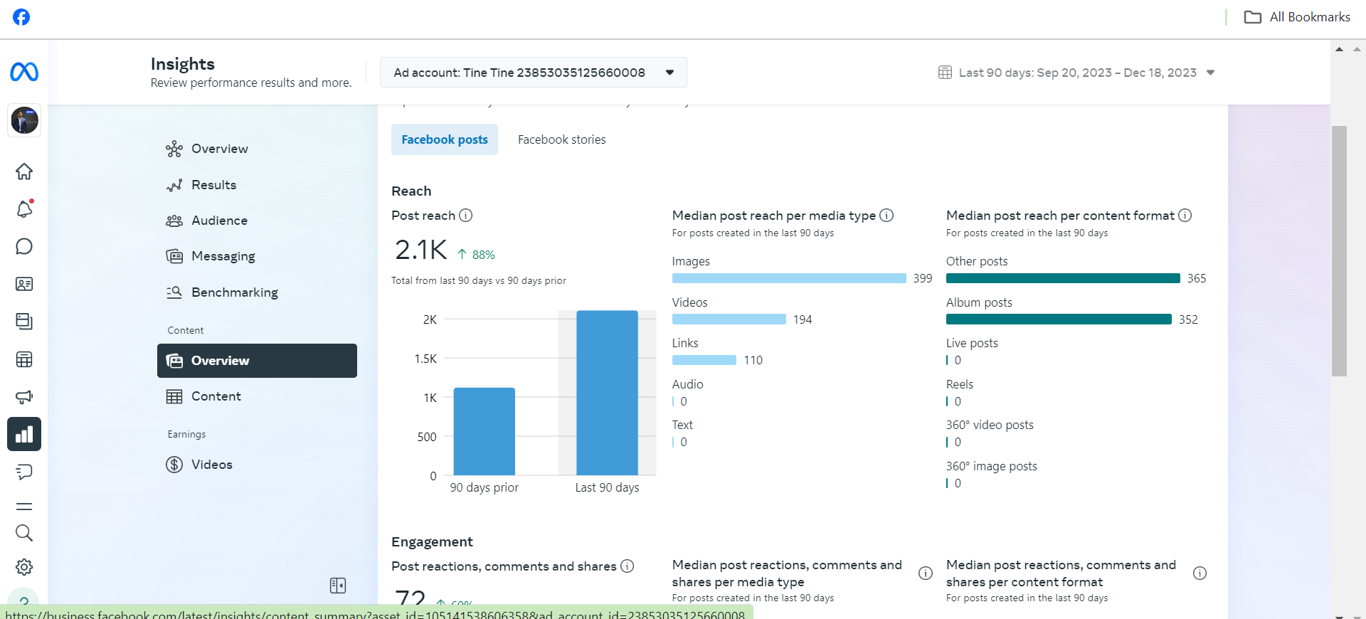
Task: Open the Last 90 days date range dropdown
Action: pos(1076,73)
